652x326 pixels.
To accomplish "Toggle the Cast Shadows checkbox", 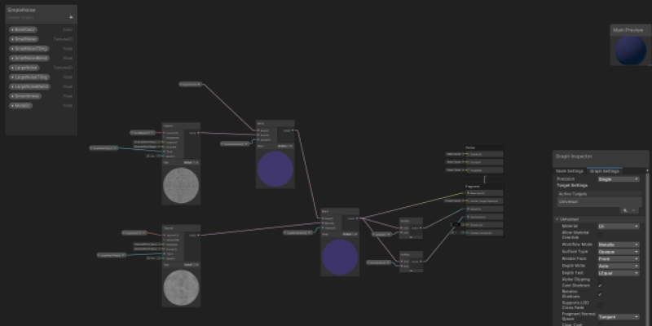I will tap(601, 286).
